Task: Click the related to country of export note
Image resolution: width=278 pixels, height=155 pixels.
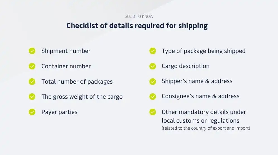Action: click(206, 128)
